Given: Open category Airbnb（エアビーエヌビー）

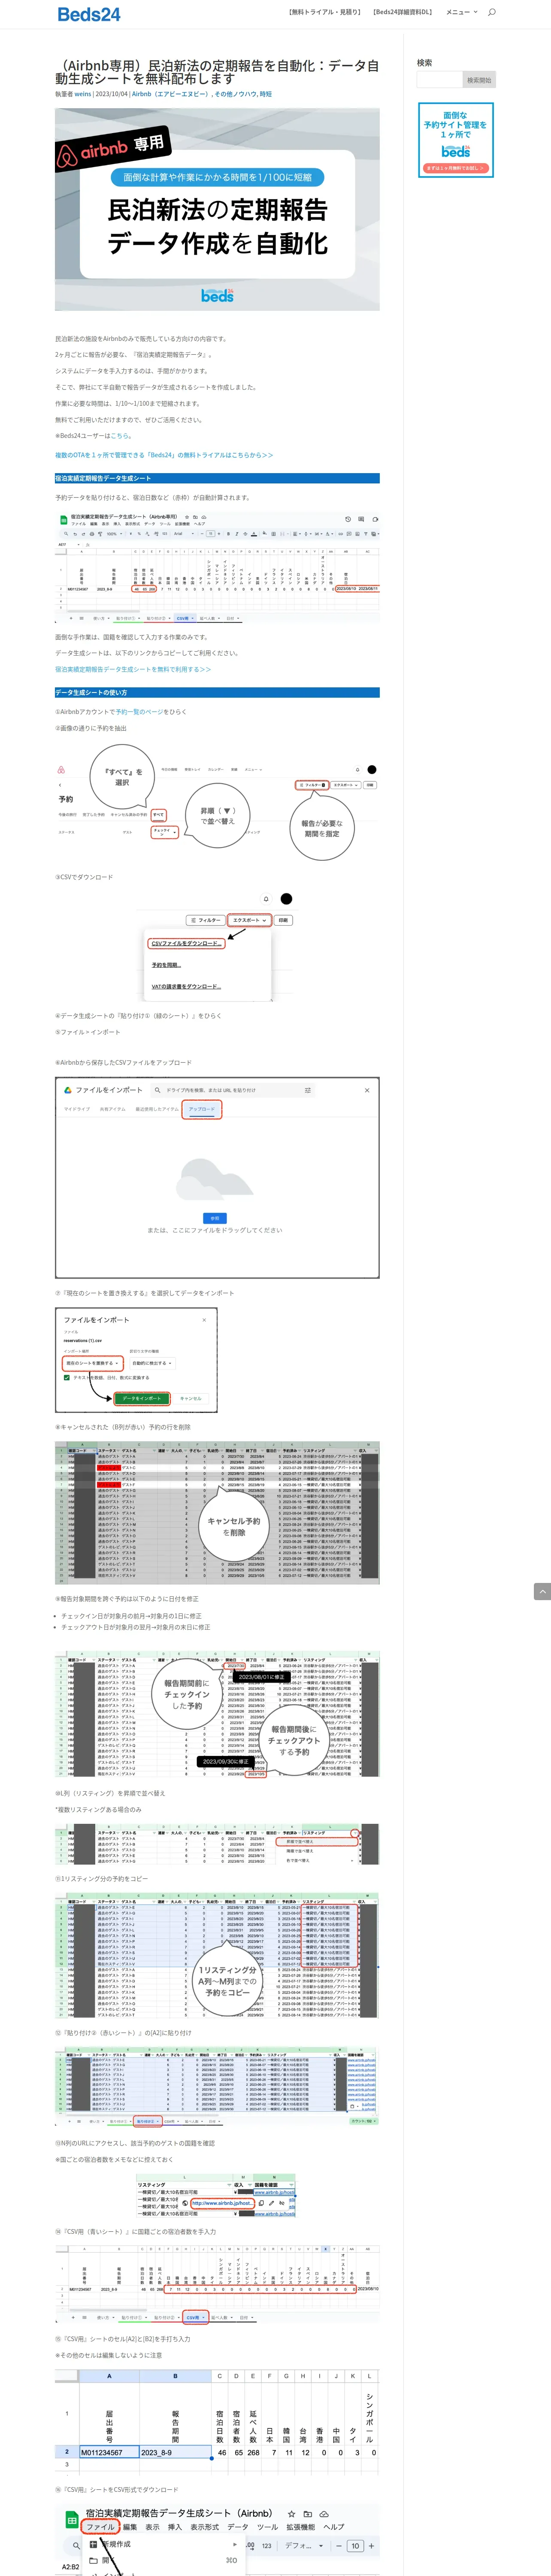Looking at the screenshot, I should pyautogui.click(x=170, y=94).
